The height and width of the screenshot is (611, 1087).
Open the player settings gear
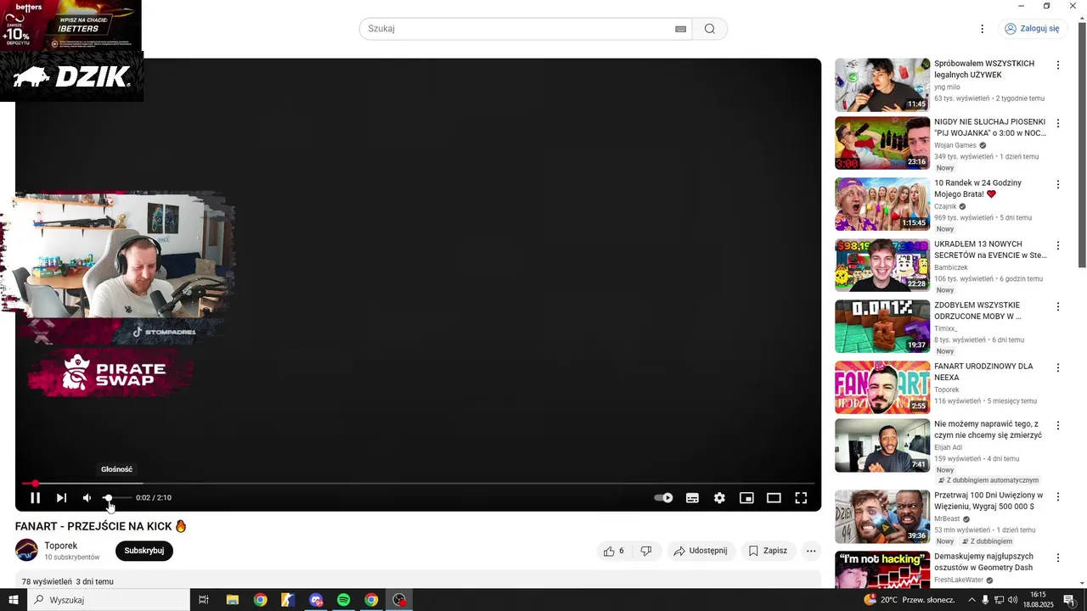tap(719, 498)
